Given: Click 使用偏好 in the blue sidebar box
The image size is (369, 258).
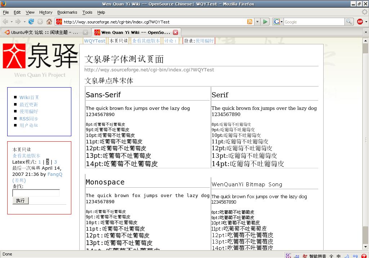Looking at the screenshot, I should (29, 111).
